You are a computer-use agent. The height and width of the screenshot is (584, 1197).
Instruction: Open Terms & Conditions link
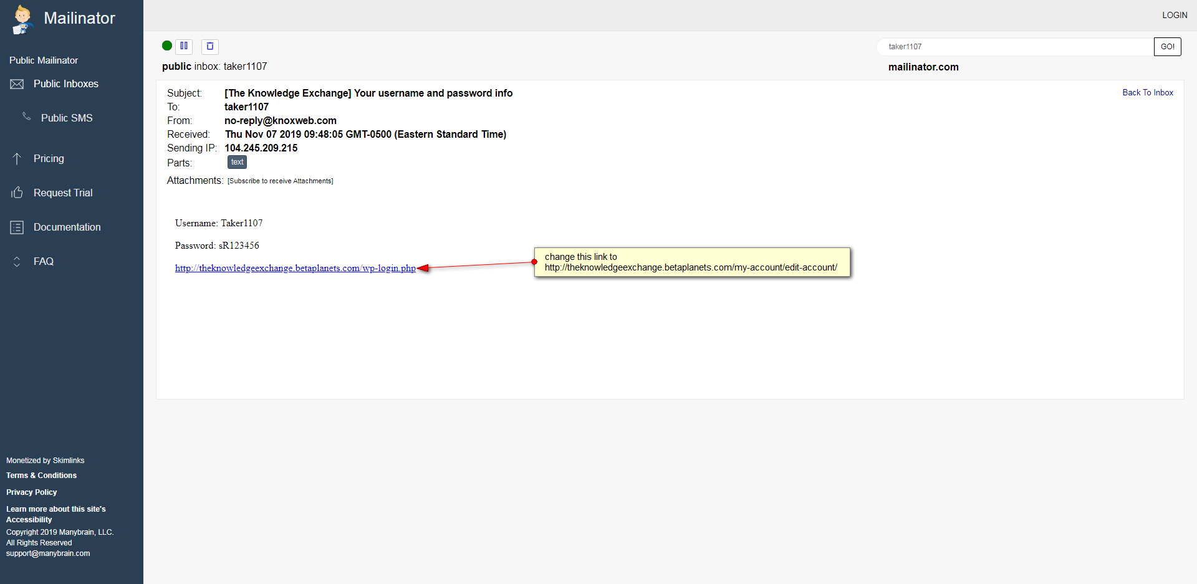coord(42,476)
